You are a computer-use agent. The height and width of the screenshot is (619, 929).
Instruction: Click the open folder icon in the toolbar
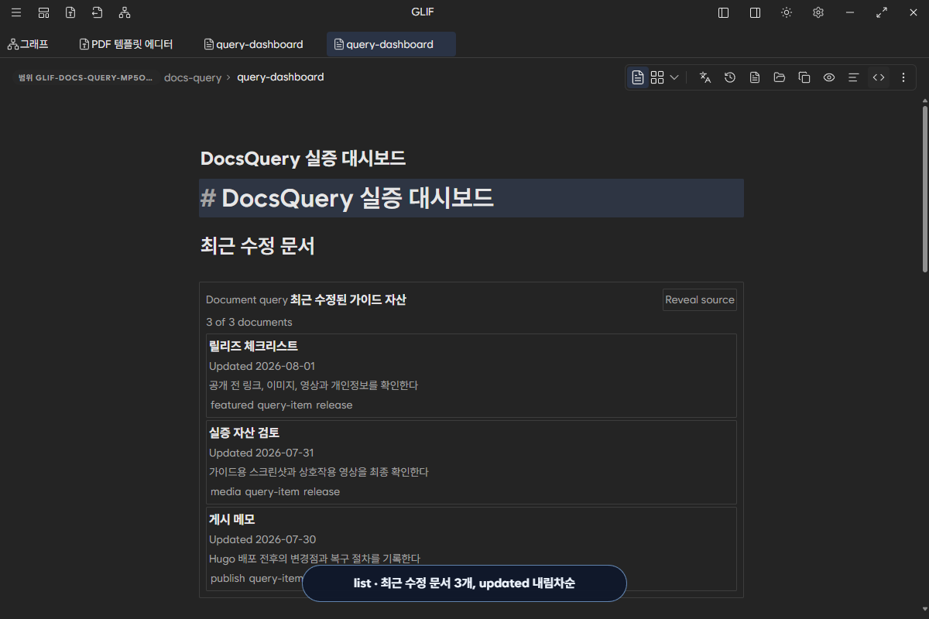tap(780, 77)
